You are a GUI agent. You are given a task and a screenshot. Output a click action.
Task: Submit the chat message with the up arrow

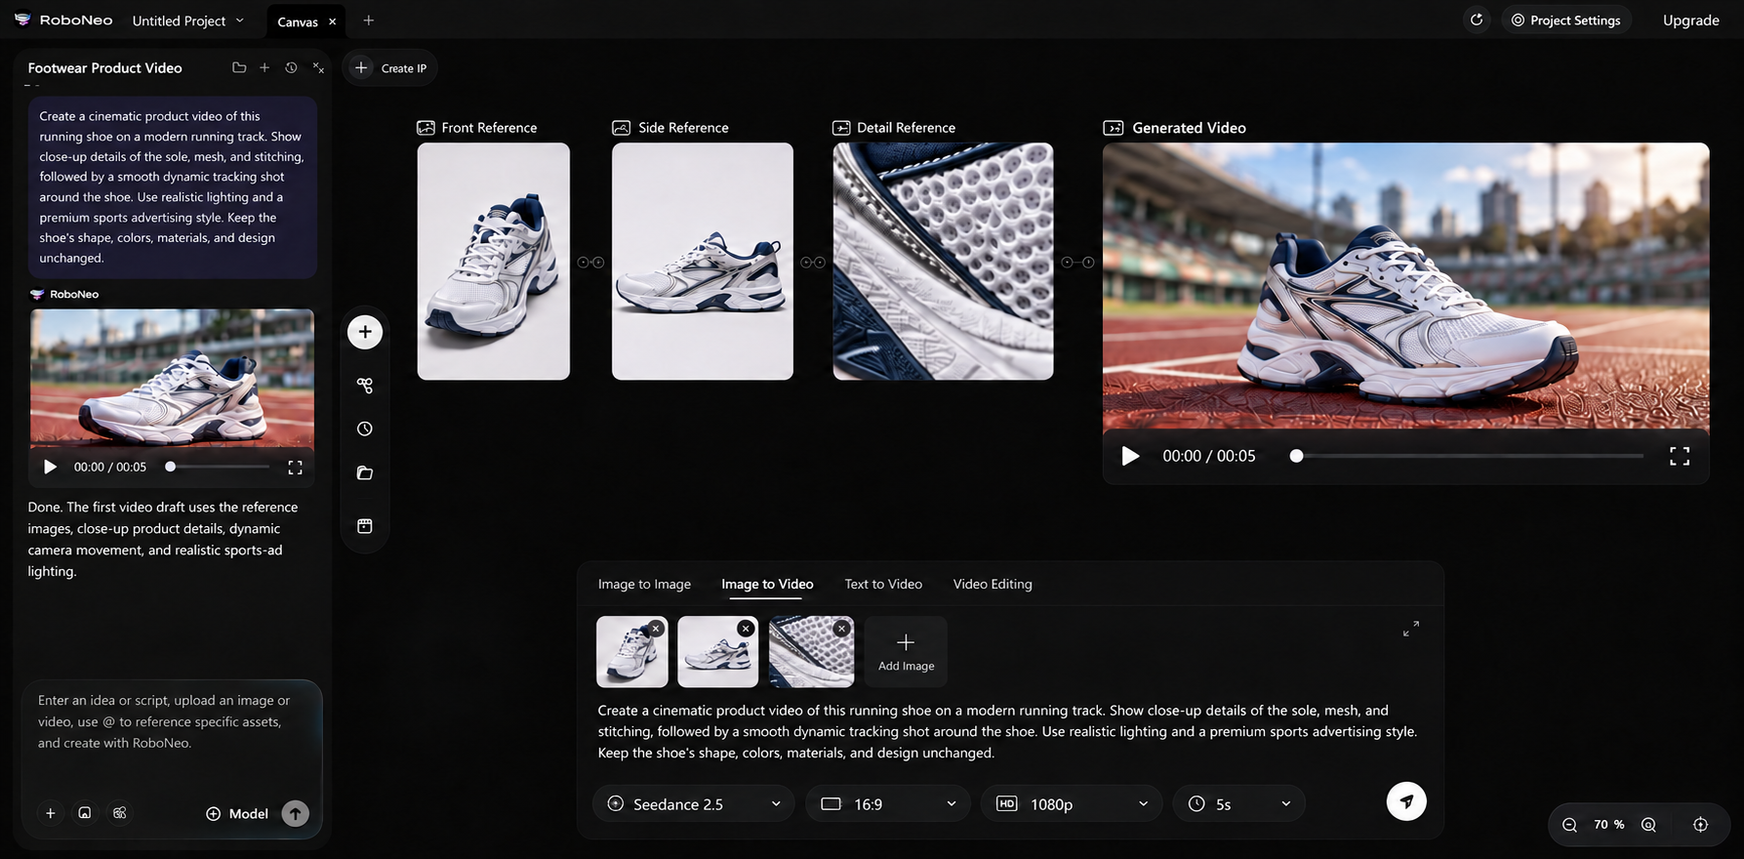pyautogui.click(x=295, y=813)
